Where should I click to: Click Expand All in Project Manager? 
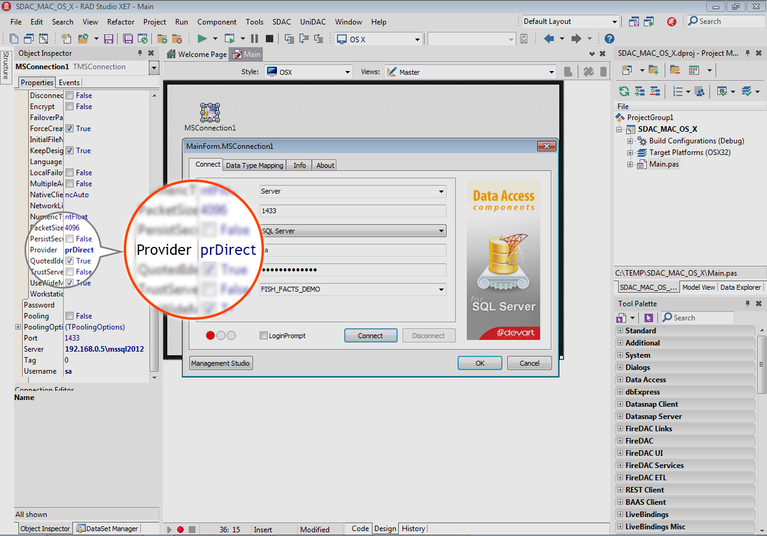(640, 91)
